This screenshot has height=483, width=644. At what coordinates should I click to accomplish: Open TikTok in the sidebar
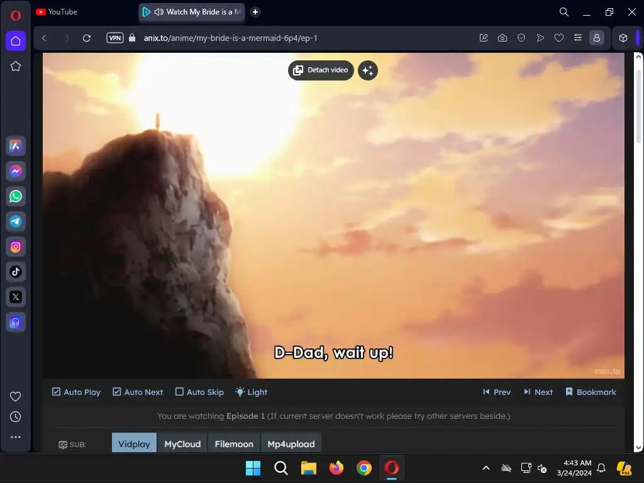click(x=16, y=272)
